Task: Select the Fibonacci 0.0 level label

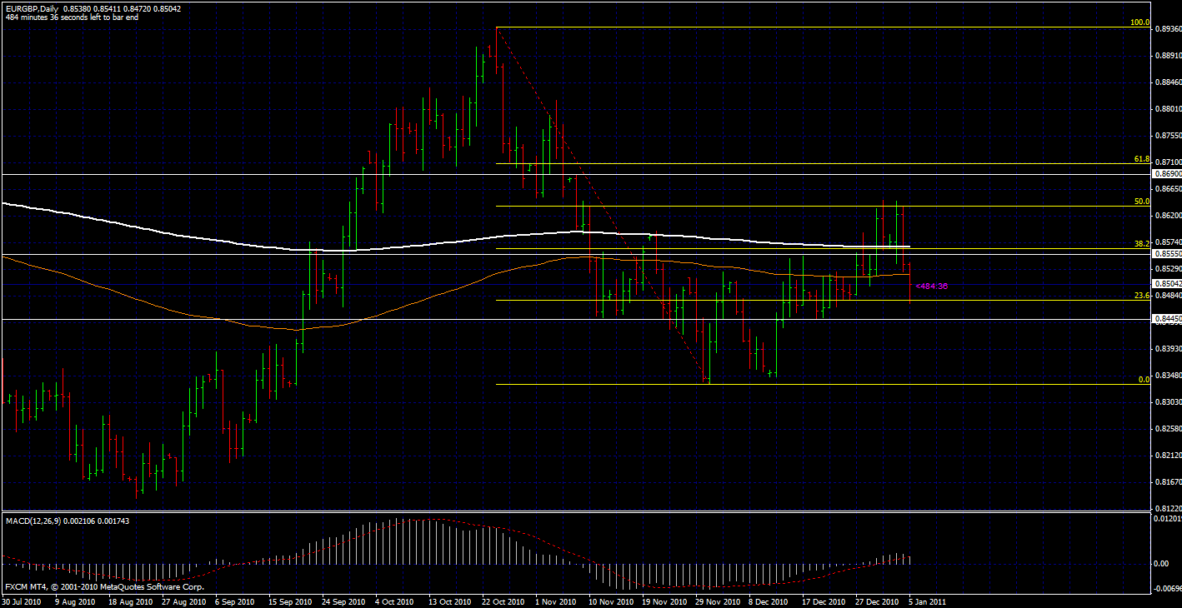Action: [1144, 379]
